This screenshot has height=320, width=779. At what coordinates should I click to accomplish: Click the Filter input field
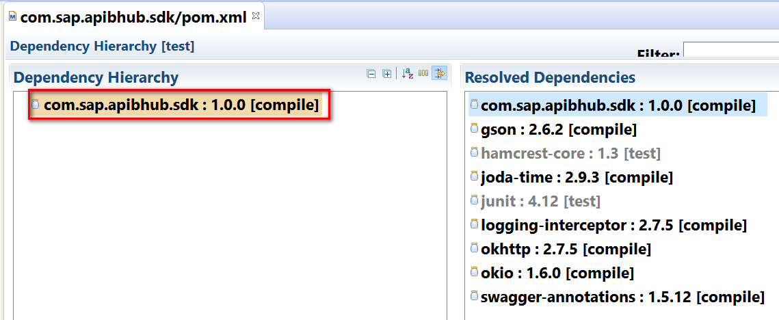[x=731, y=50]
